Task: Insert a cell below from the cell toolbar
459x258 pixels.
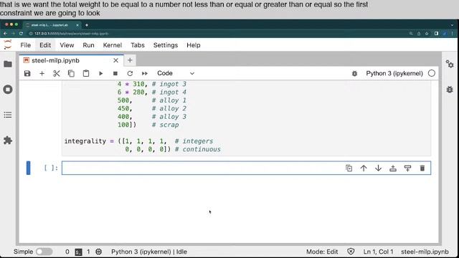Action: point(407,168)
